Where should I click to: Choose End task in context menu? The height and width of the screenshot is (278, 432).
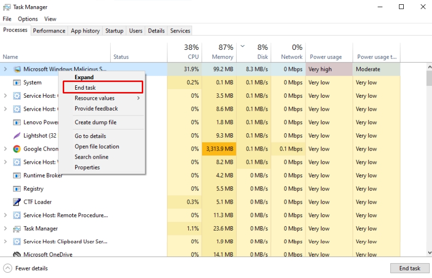[103, 87]
